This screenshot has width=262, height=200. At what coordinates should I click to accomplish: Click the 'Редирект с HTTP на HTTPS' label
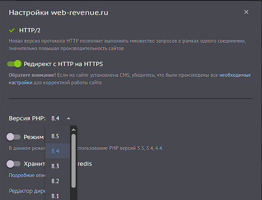(64, 64)
